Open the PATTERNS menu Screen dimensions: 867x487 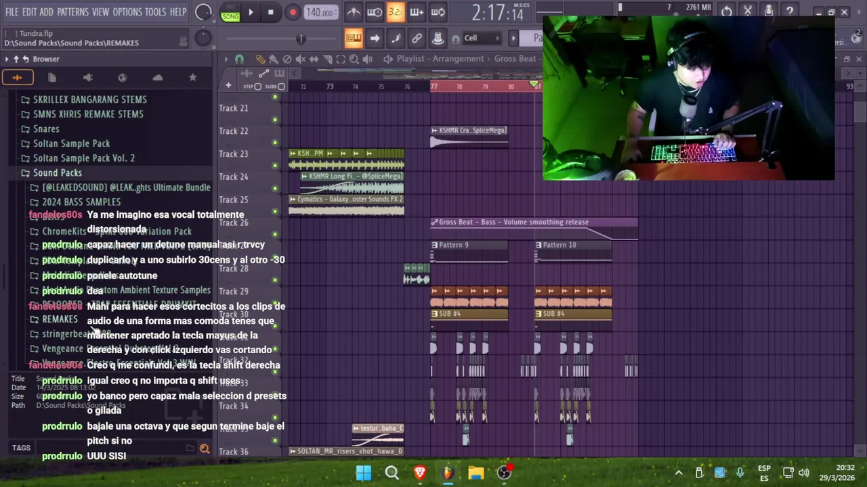72,12
